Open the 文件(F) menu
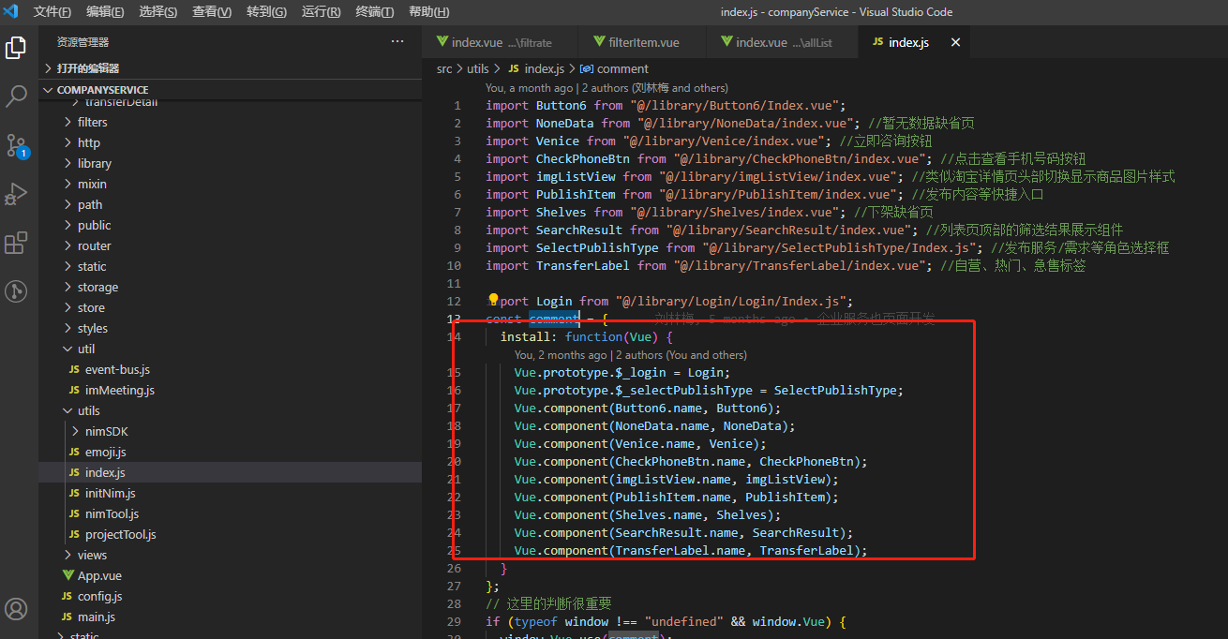 pos(52,12)
